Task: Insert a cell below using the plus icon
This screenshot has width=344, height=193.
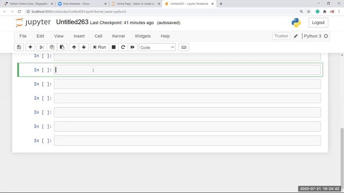Action: click(30, 47)
